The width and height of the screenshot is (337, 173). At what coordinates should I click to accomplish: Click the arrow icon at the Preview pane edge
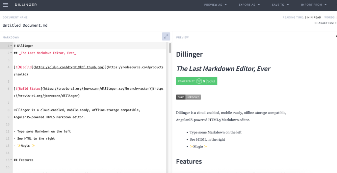pyautogui.click(x=336, y=36)
